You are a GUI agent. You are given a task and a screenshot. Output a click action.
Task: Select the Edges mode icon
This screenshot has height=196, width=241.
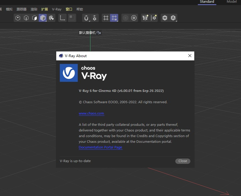(26, 18)
